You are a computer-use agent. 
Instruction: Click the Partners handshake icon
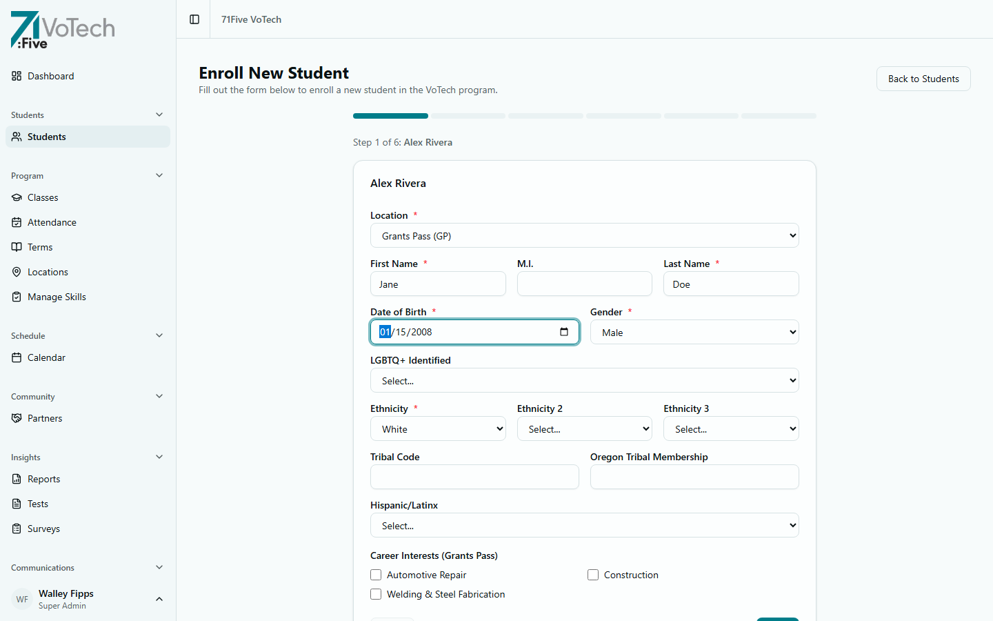(x=17, y=418)
